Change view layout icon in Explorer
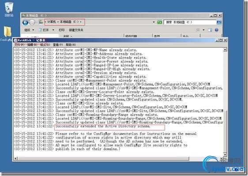Viewport: 248px width, 176px height. coord(198,30)
